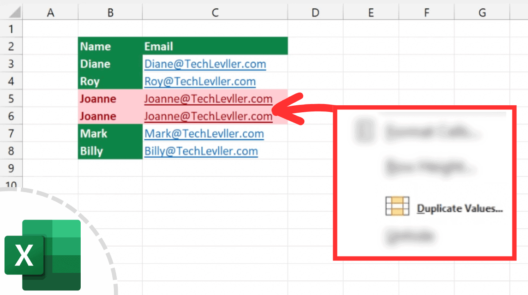528x295 pixels.
Task: Select row header 6
Action: pyautogui.click(x=11, y=116)
